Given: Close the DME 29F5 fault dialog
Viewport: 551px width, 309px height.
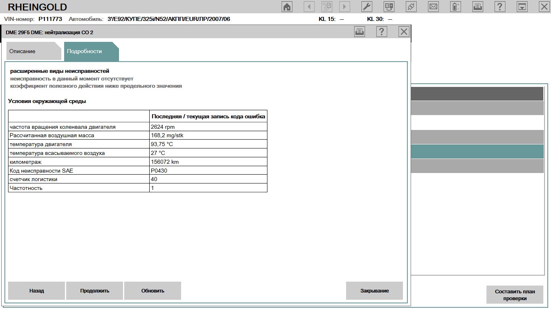Looking at the screenshot, I should coord(404,32).
